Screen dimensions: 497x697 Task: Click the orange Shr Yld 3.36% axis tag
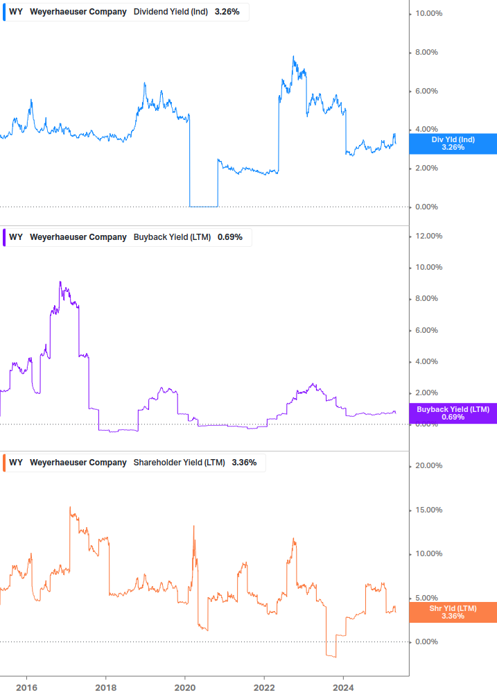(x=453, y=612)
